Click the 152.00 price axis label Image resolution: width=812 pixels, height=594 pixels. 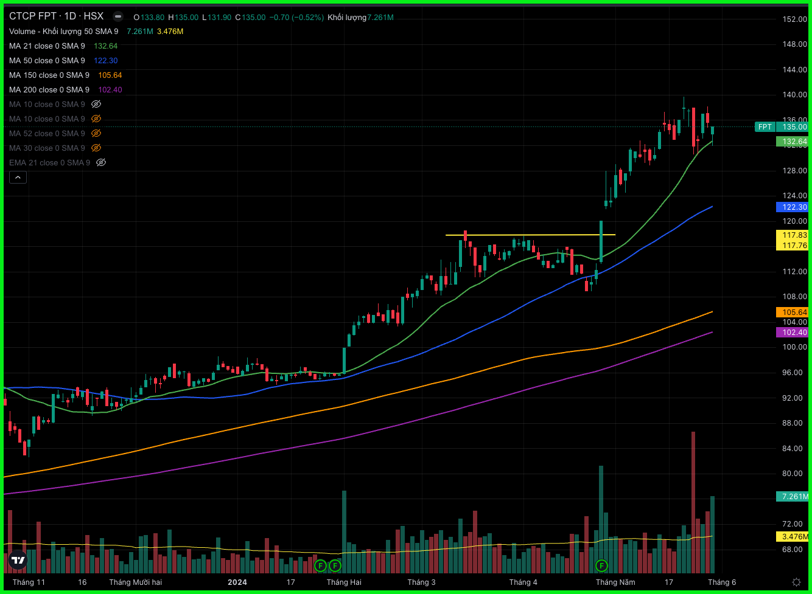tap(794, 19)
